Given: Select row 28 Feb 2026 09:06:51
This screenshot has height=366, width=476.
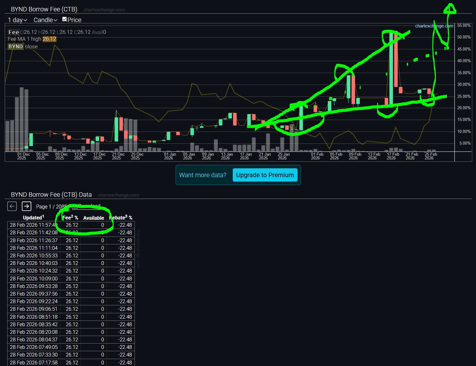Looking at the screenshot, I should [71, 309].
